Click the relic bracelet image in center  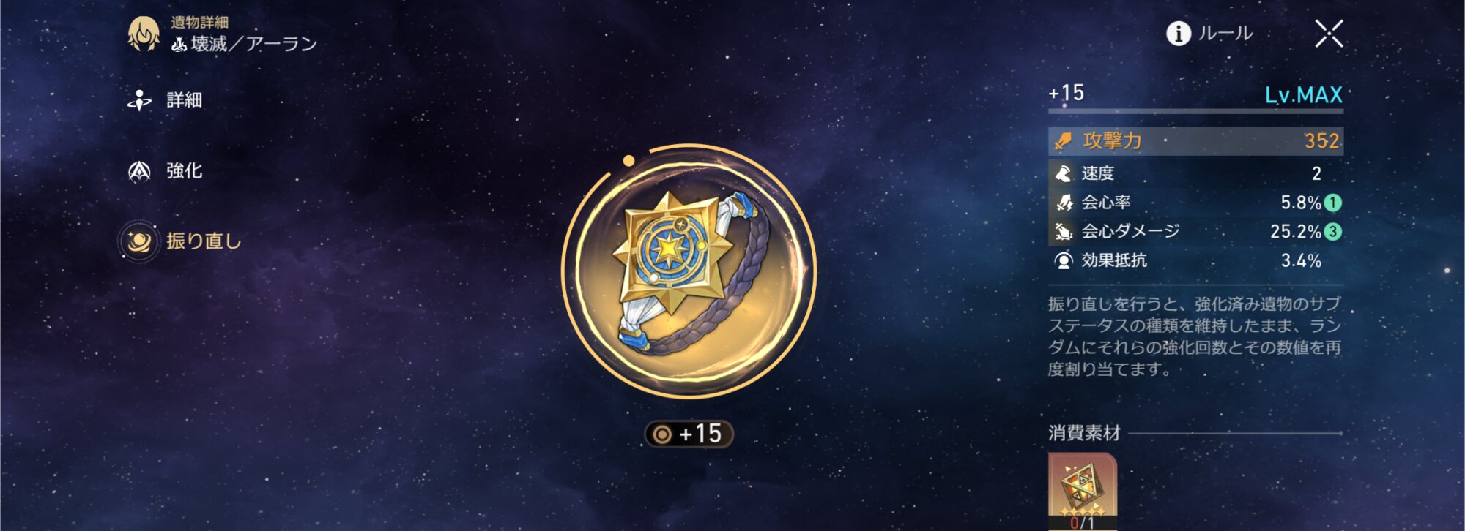[689, 271]
